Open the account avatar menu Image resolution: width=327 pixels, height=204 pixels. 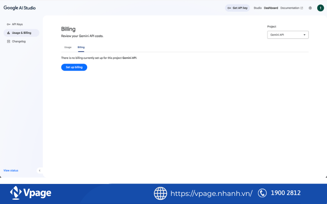coord(320,8)
